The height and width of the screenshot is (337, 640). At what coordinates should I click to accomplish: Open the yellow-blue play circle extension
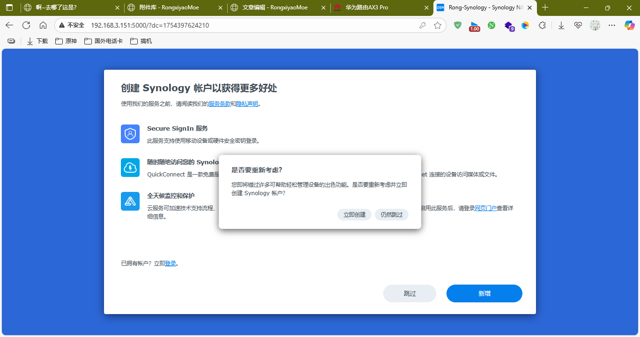click(525, 25)
